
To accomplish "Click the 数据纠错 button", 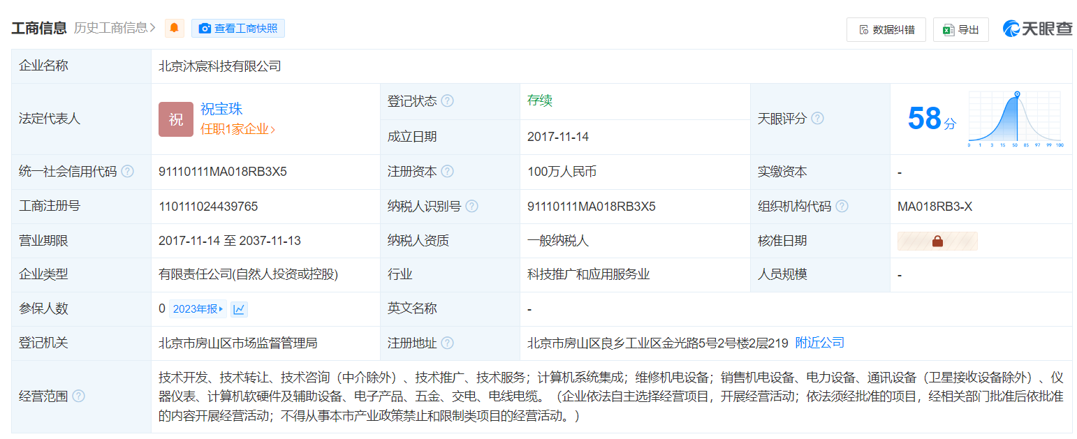I will (x=886, y=29).
